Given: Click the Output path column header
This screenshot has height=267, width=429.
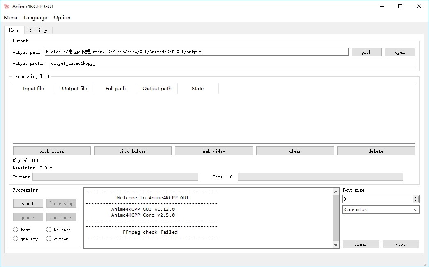Looking at the screenshot, I should pos(157,89).
